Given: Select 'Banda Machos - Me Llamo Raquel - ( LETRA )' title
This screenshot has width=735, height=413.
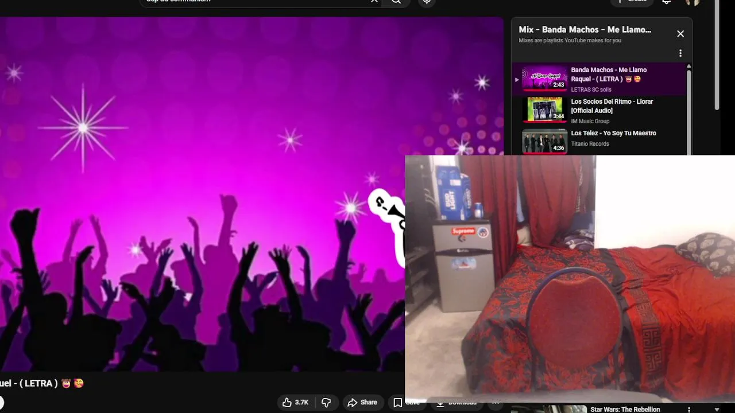Looking at the screenshot, I should tap(609, 75).
